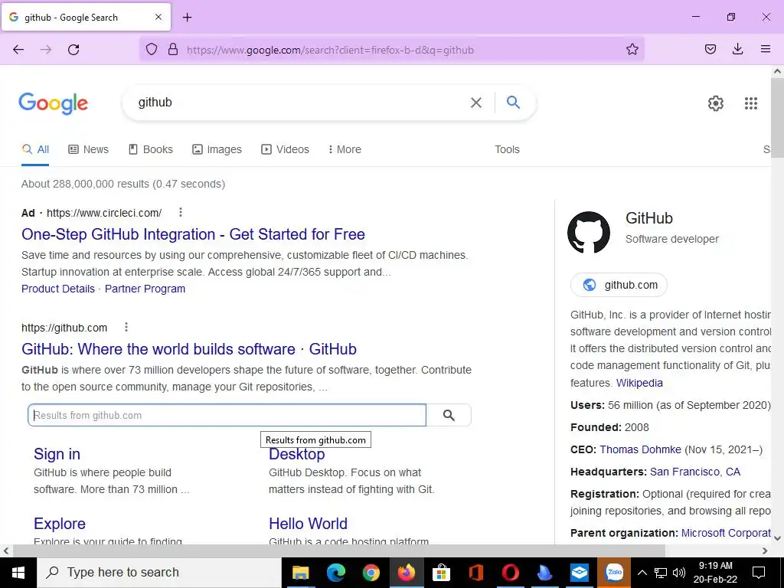Open Google quick settings gear

[x=716, y=103]
